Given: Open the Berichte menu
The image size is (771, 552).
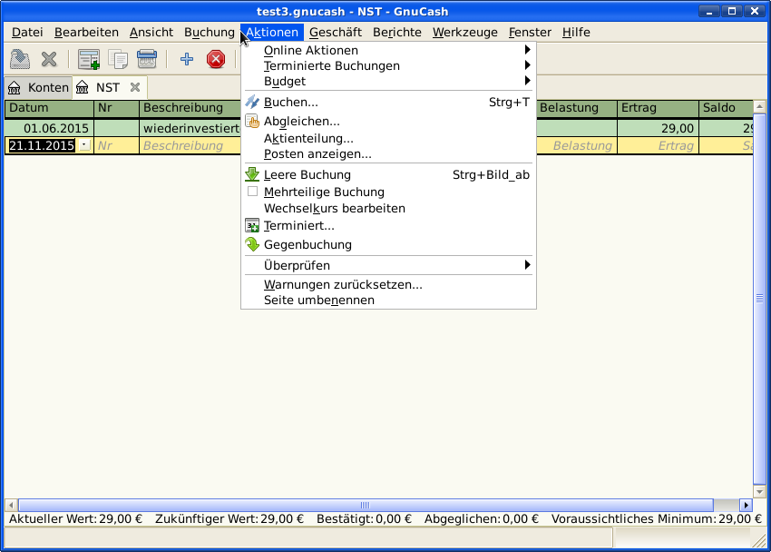Looking at the screenshot, I should pyautogui.click(x=396, y=32).
